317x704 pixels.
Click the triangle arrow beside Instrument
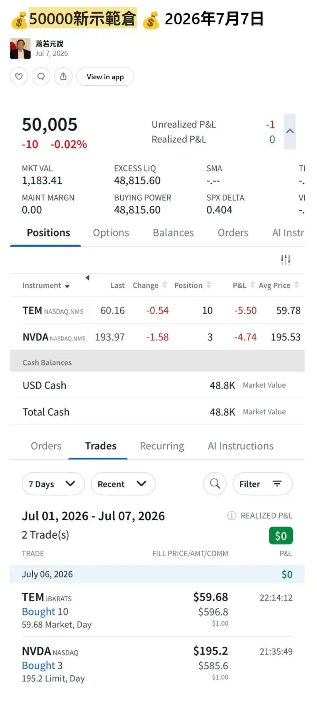pos(87,278)
